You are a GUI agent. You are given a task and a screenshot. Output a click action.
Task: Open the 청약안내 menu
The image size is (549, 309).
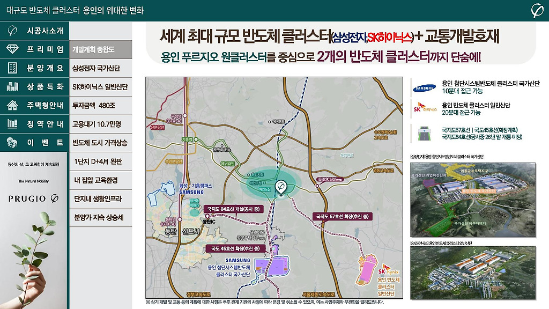coord(34,124)
